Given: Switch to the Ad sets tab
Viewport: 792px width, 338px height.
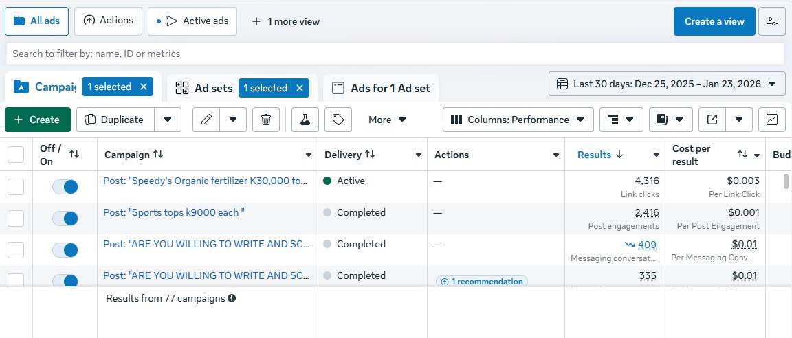Looking at the screenshot, I should tap(204, 88).
